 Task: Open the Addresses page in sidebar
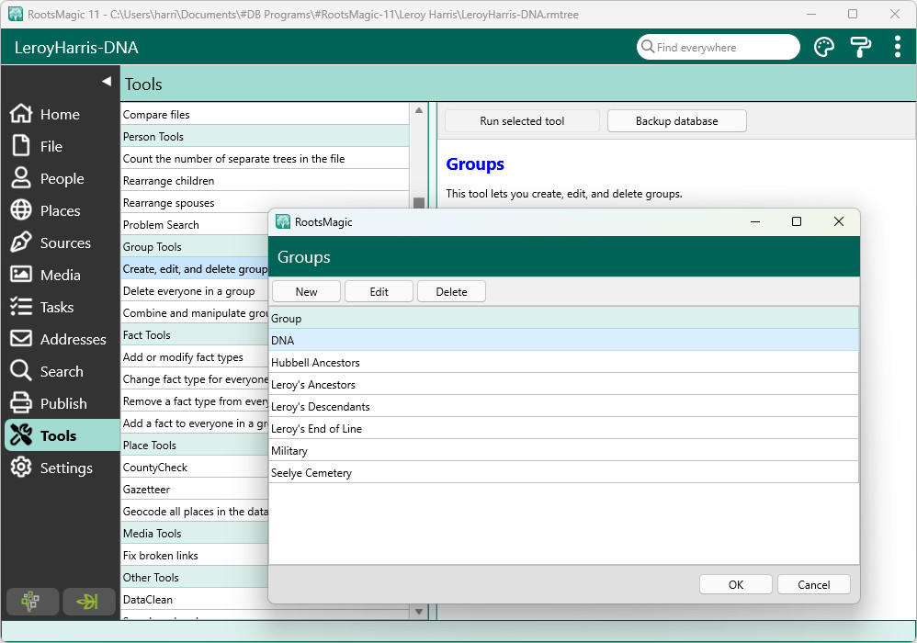tap(61, 339)
